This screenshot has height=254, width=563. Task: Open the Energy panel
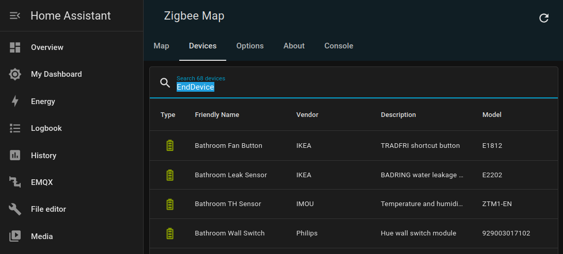coord(43,101)
